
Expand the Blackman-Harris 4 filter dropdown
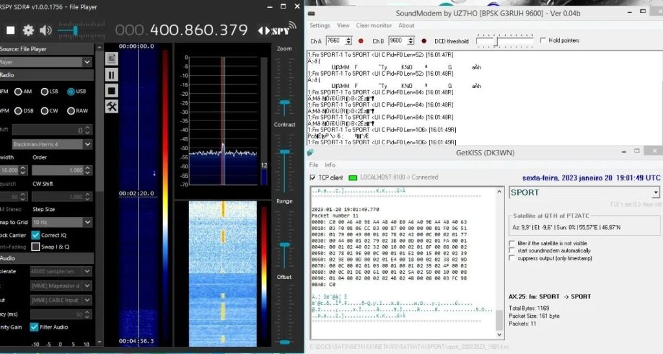point(87,144)
